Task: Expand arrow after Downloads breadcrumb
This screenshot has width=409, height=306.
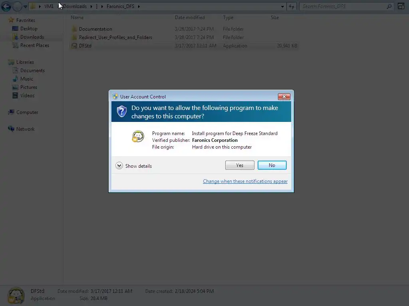Action: pos(91,6)
